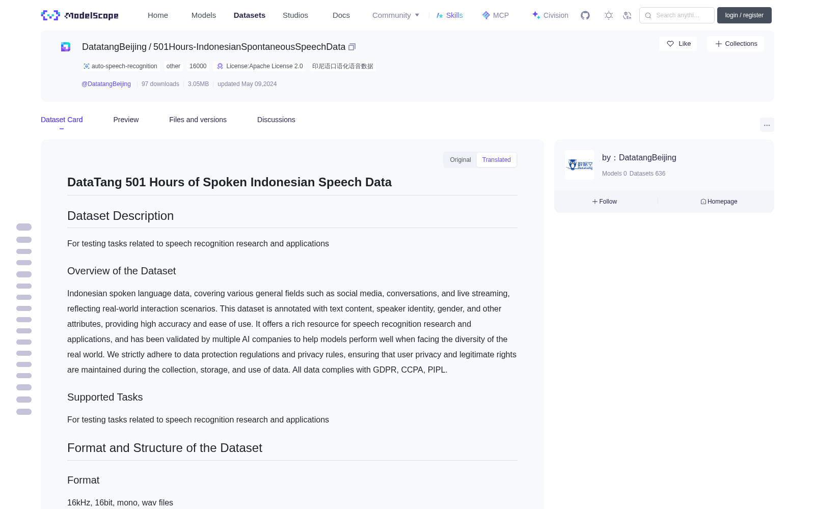Click the 16000 tag
The image size is (815, 509).
[x=198, y=66]
